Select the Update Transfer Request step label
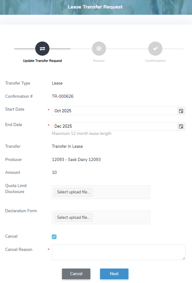 pos(42,61)
